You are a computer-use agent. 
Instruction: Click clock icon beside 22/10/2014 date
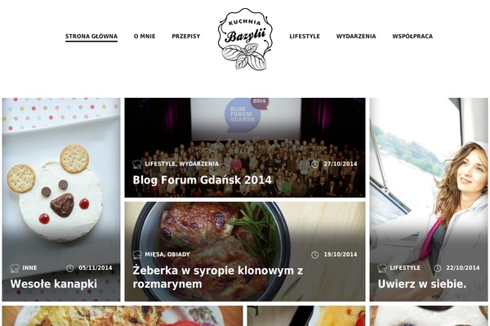coord(437,268)
